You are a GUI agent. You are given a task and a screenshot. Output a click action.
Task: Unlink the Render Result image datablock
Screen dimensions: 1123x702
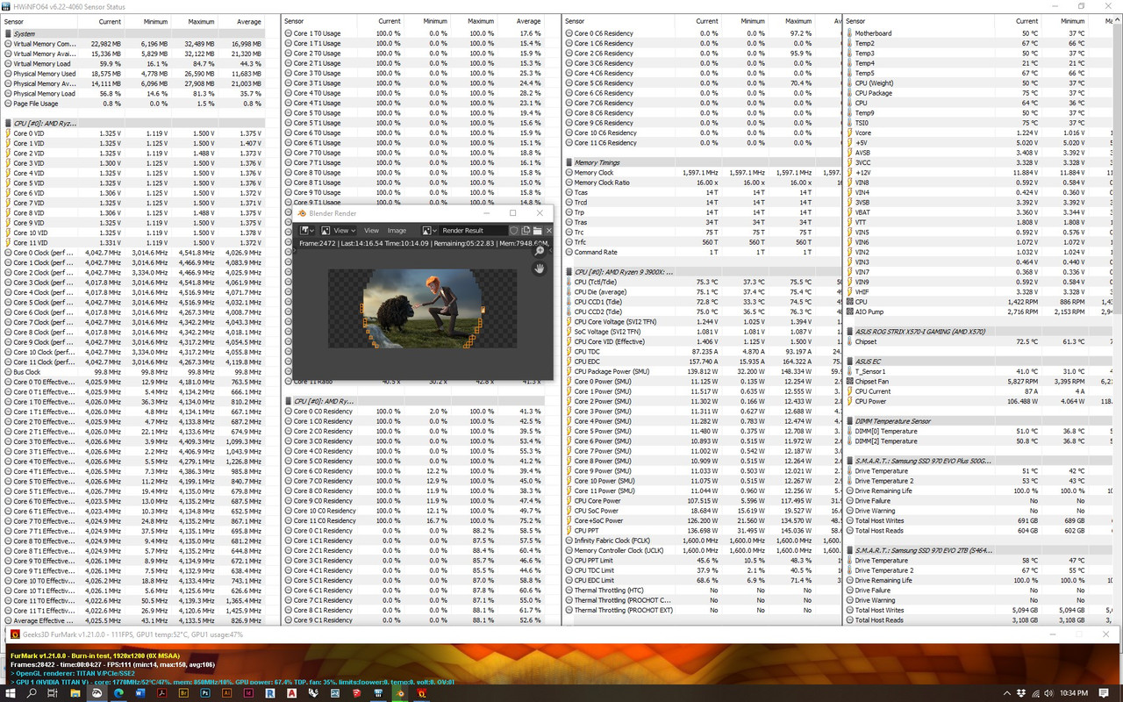(548, 231)
